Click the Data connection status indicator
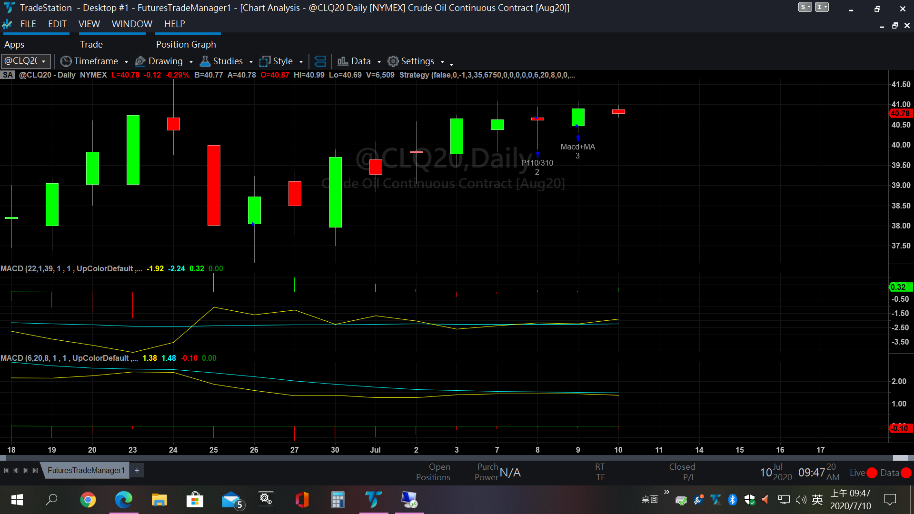The width and height of the screenshot is (914, 514). click(x=906, y=473)
